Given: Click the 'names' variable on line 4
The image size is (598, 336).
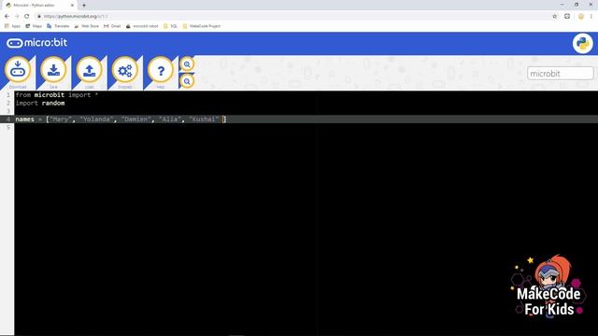Looking at the screenshot, I should click(x=25, y=119).
